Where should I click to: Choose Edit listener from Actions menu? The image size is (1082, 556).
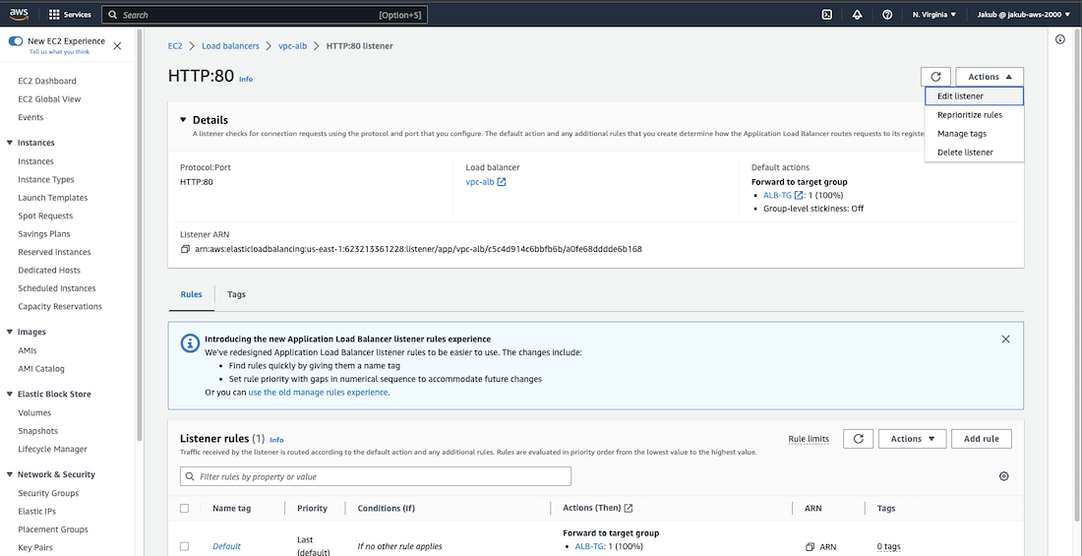pyautogui.click(x=961, y=96)
